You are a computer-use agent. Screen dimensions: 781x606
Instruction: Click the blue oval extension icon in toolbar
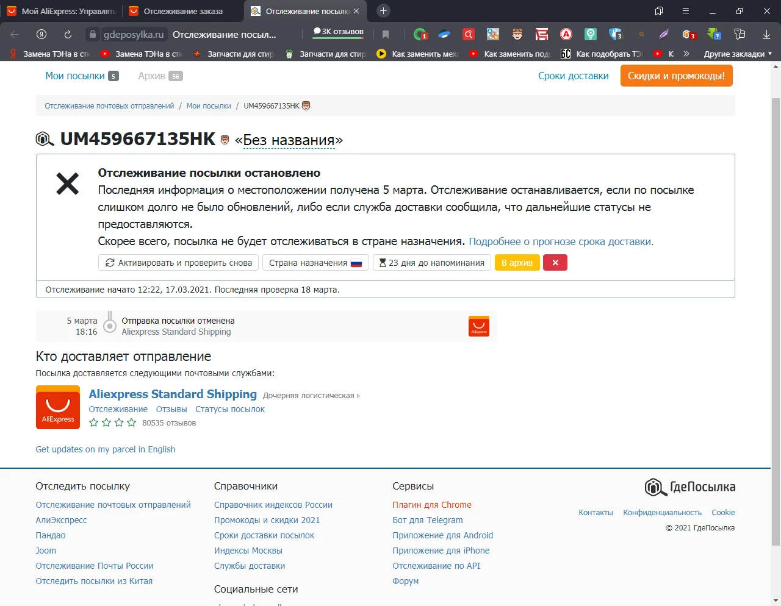[x=444, y=35]
